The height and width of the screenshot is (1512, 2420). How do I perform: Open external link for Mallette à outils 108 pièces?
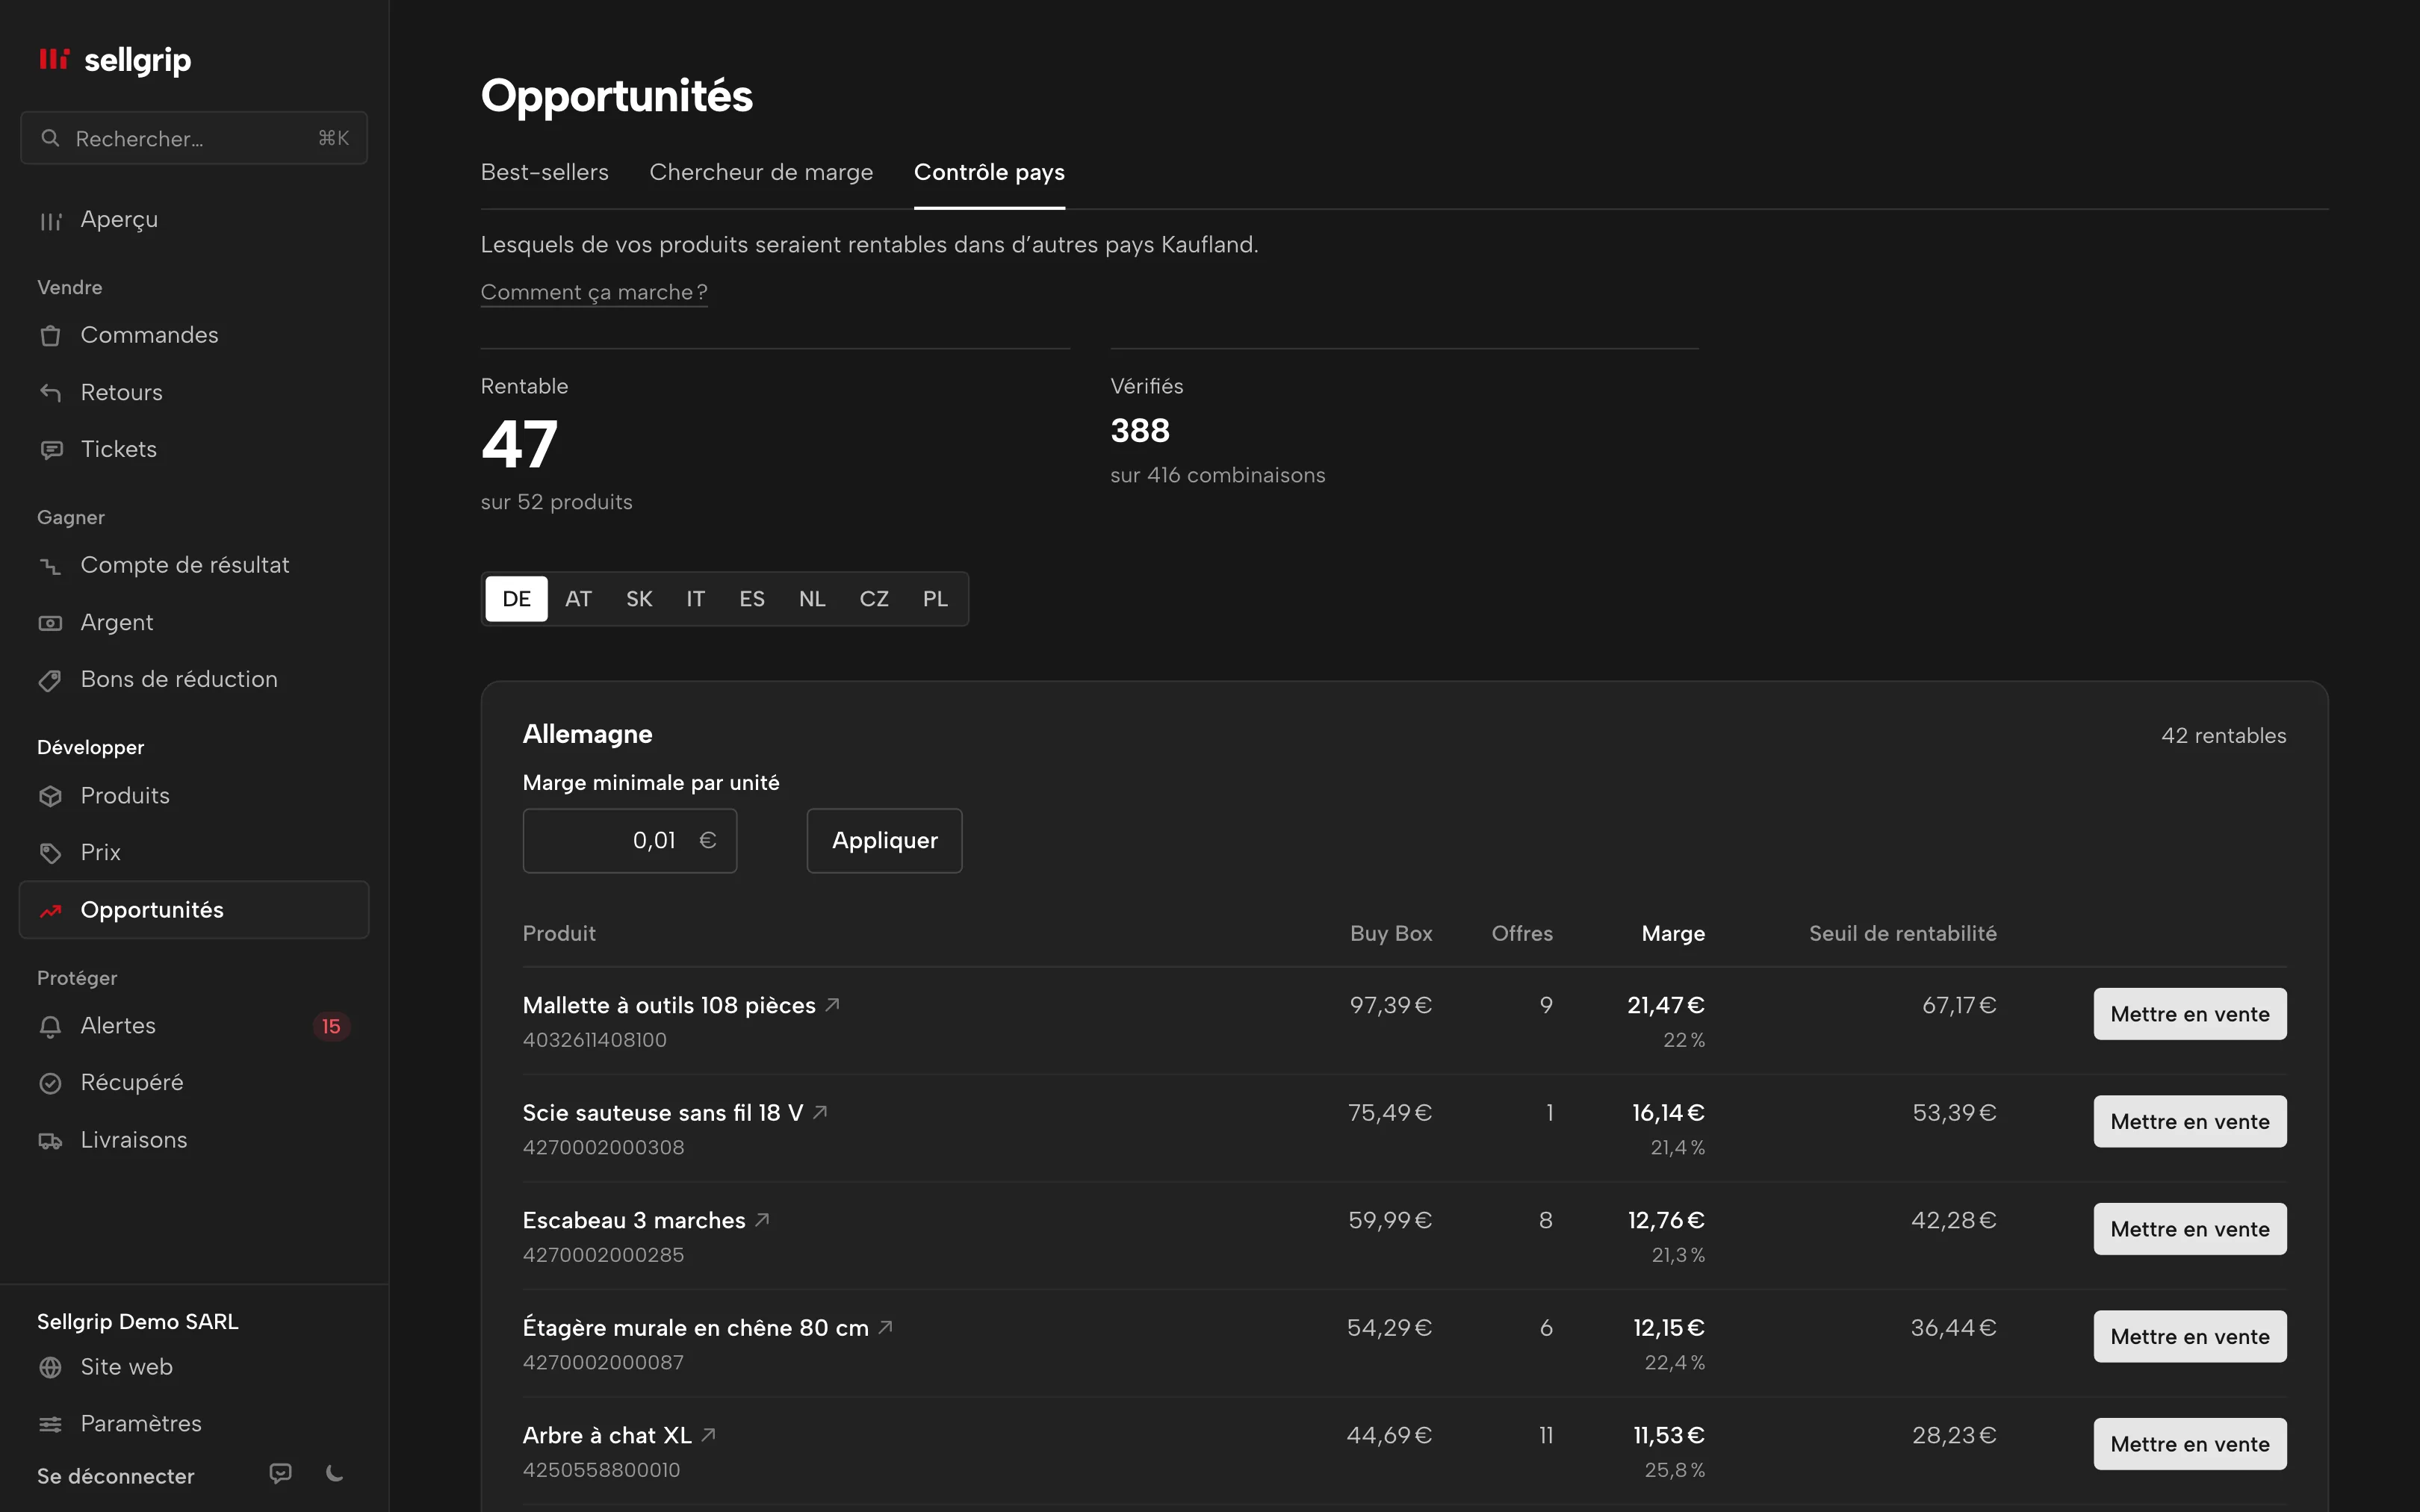[832, 1005]
